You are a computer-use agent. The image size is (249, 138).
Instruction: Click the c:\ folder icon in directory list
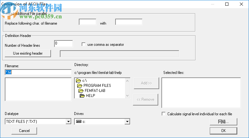point(78,81)
